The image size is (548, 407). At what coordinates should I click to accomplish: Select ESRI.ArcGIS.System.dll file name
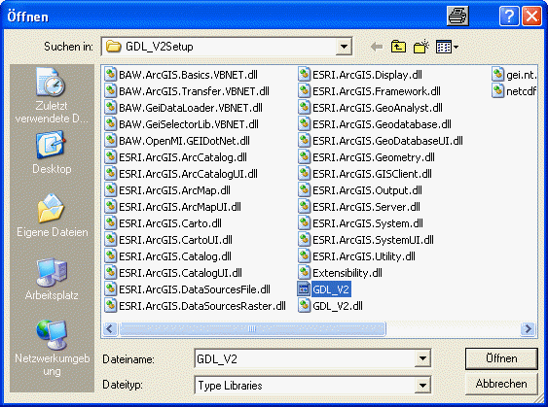coord(368,223)
